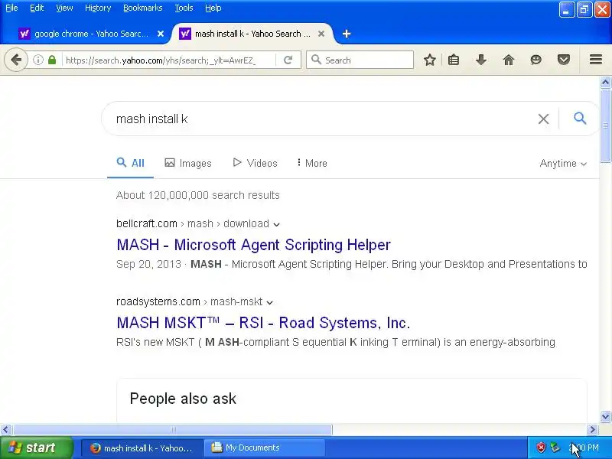The image size is (612, 459).
Task: Submit search with the blue magnifier icon
Action: 580,118
